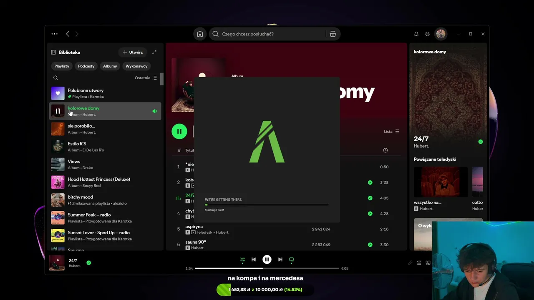Viewport: 534px width, 300px height.
Task: Toggle saved check on sauna 90° track
Action: point(370,245)
